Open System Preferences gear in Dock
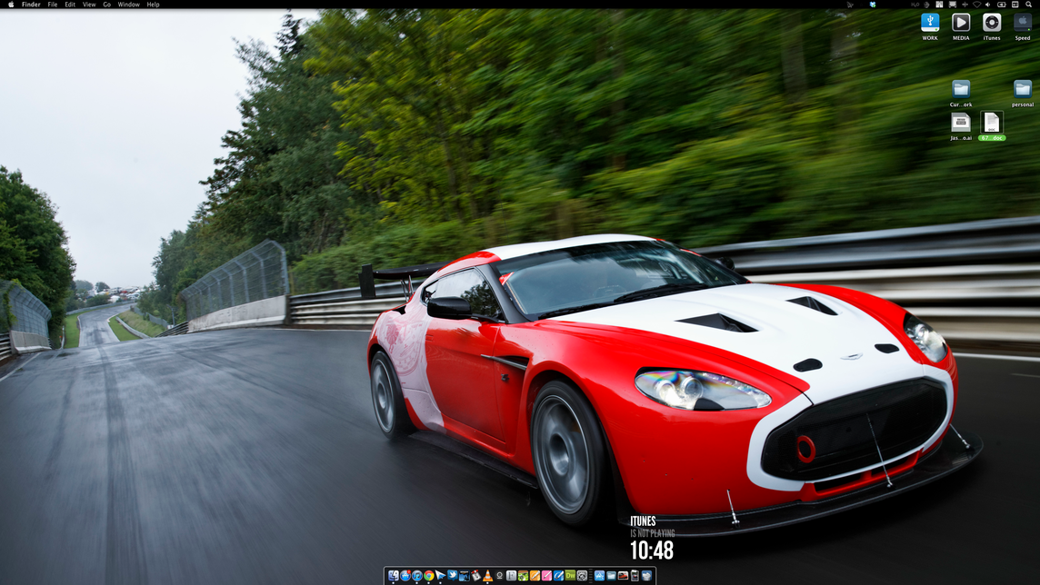The height and width of the screenshot is (585, 1040). pyautogui.click(x=583, y=576)
